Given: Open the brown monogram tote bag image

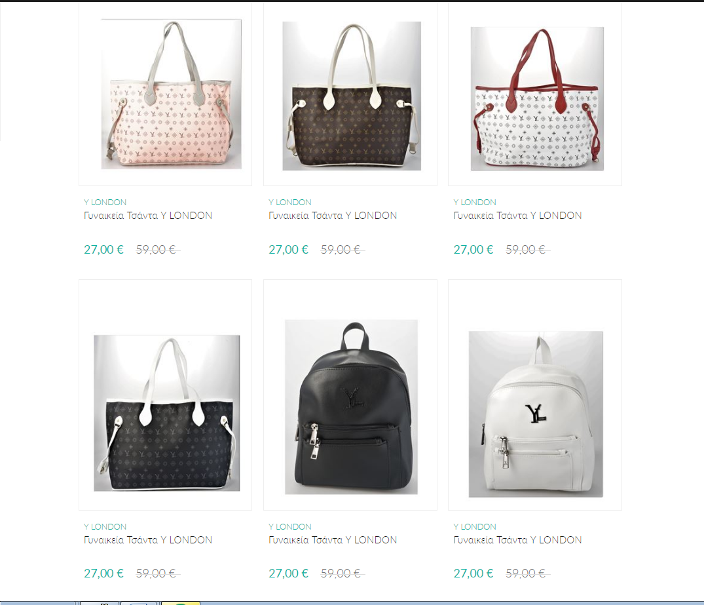Looking at the screenshot, I should tap(352, 96).
